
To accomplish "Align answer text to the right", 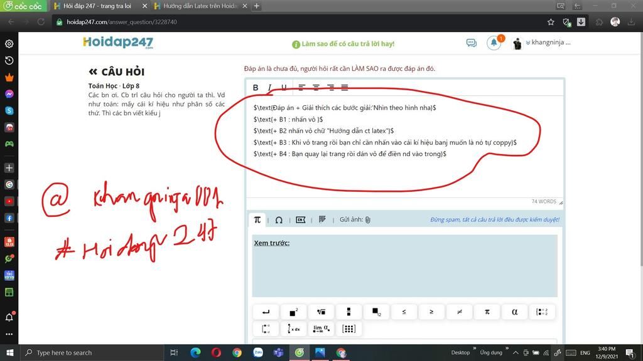I will 330,87.
